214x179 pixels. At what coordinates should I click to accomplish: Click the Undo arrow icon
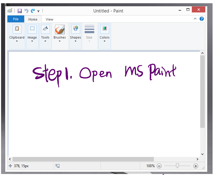tap(26, 11)
